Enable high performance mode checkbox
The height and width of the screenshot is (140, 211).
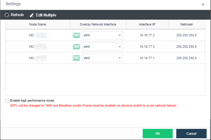coord(7,100)
